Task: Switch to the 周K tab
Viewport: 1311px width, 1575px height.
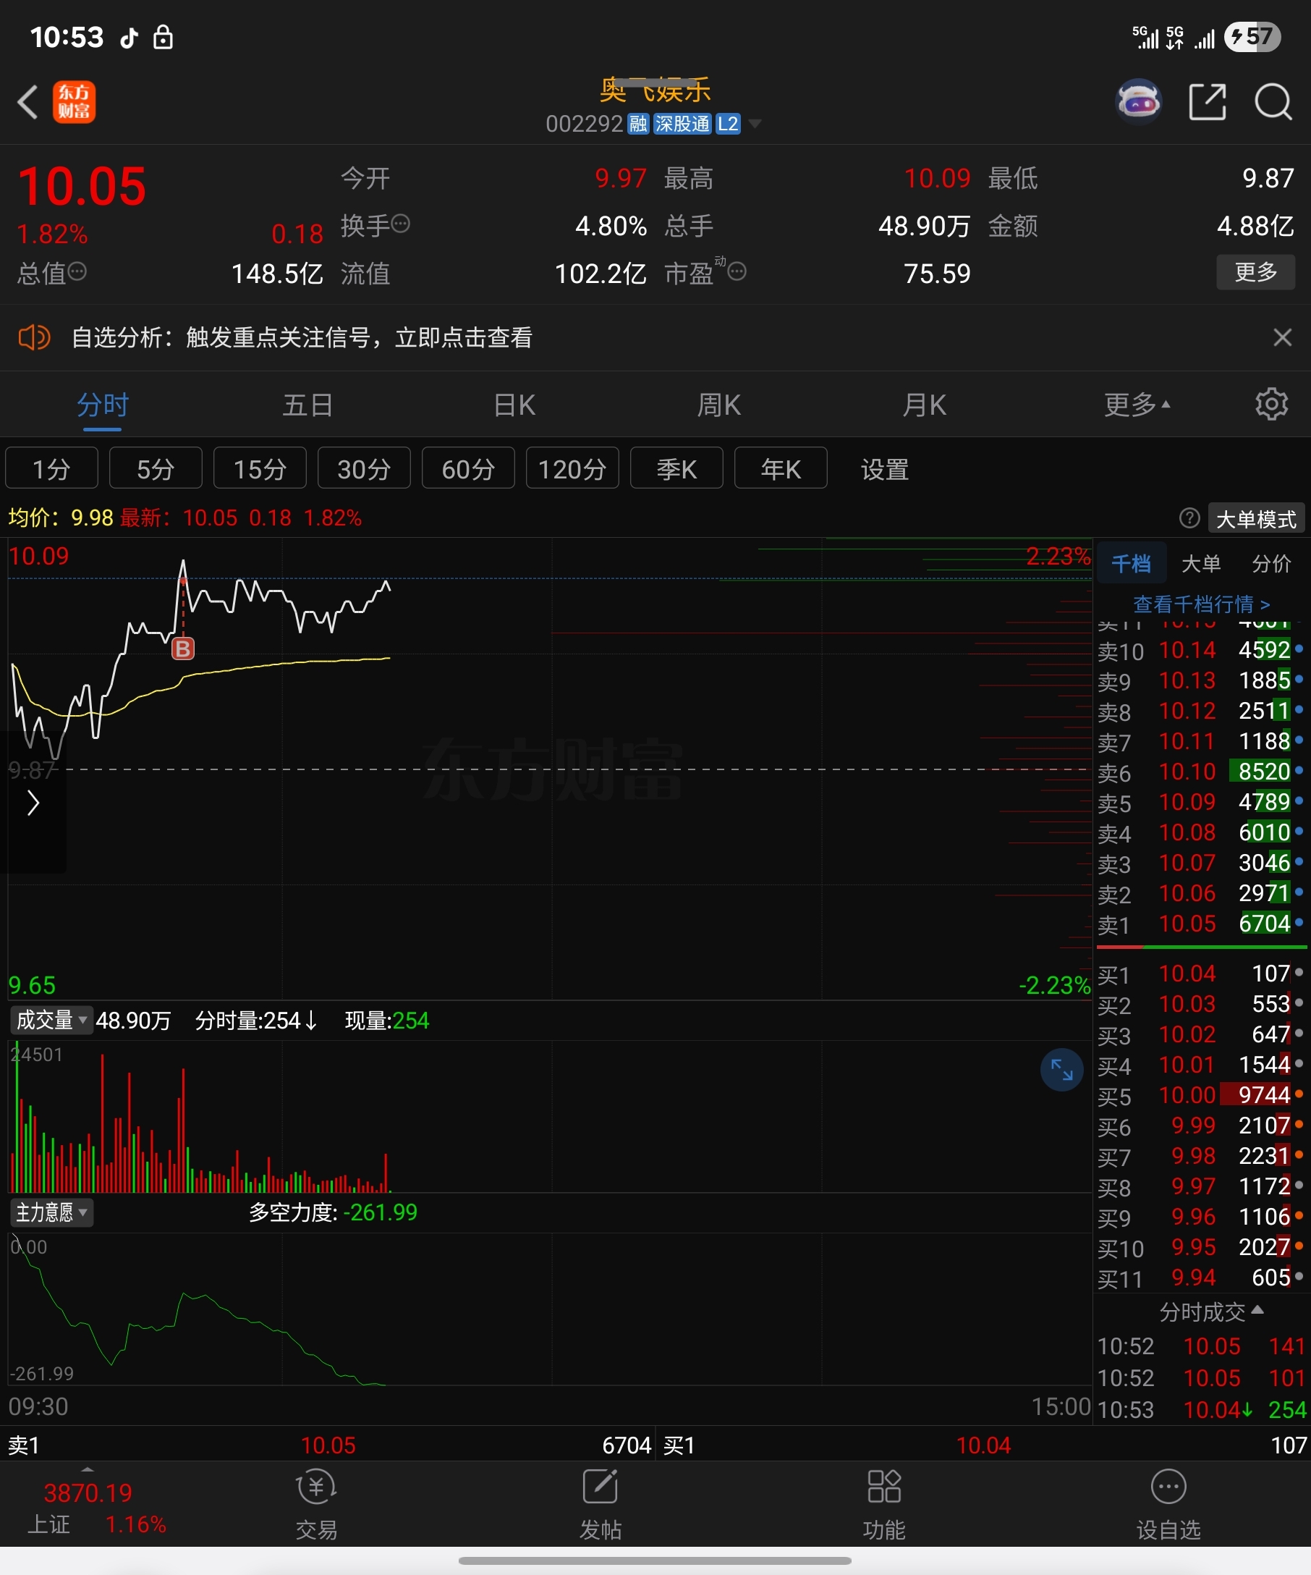Action: [719, 405]
